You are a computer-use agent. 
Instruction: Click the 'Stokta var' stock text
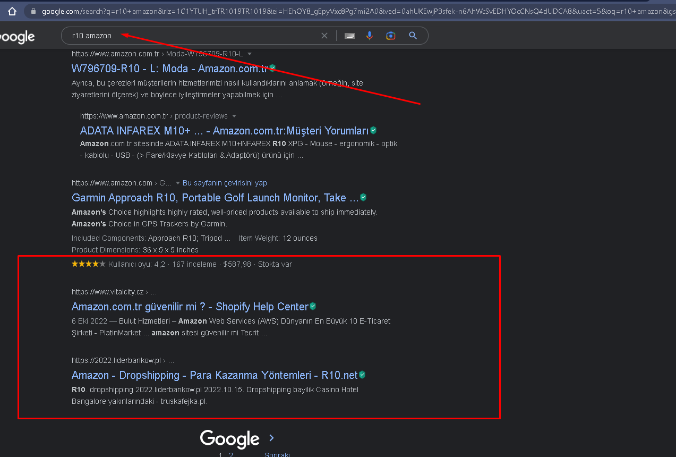click(x=275, y=264)
